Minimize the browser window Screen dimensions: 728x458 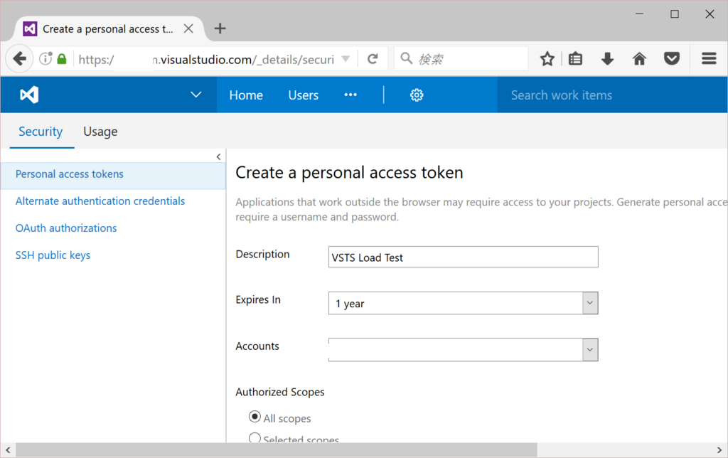click(x=639, y=14)
